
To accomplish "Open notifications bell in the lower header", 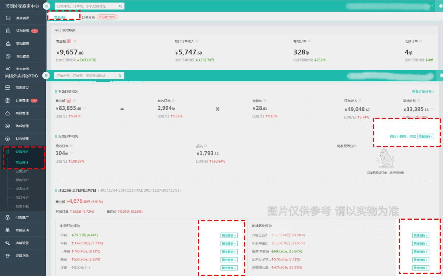I will 441,75.
